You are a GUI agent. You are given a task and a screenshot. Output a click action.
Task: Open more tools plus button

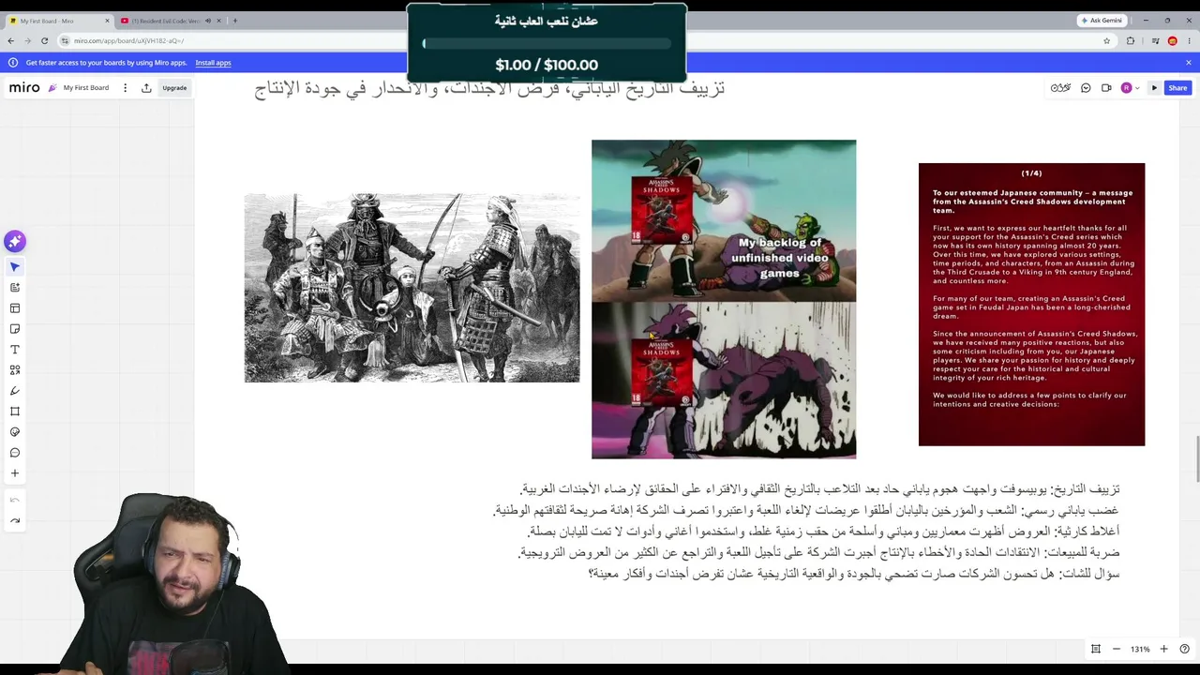pyautogui.click(x=15, y=473)
